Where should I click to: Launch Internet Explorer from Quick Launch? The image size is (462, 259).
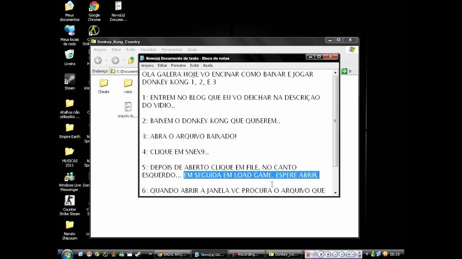pyautogui.click(x=81, y=254)
